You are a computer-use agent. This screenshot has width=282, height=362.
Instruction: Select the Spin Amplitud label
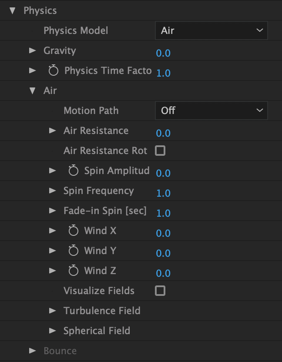tap(117, 171)
